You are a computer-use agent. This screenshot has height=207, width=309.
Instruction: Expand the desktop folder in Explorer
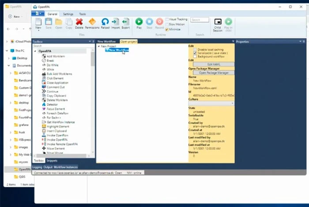[x=11, y=103]
